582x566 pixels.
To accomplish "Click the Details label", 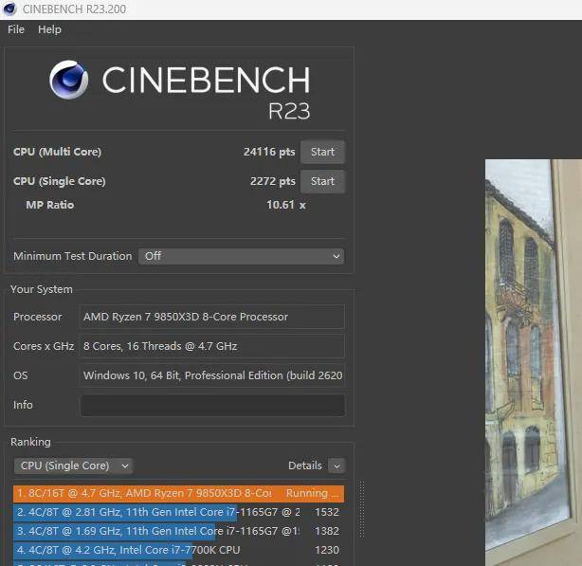I will [305, 466].
